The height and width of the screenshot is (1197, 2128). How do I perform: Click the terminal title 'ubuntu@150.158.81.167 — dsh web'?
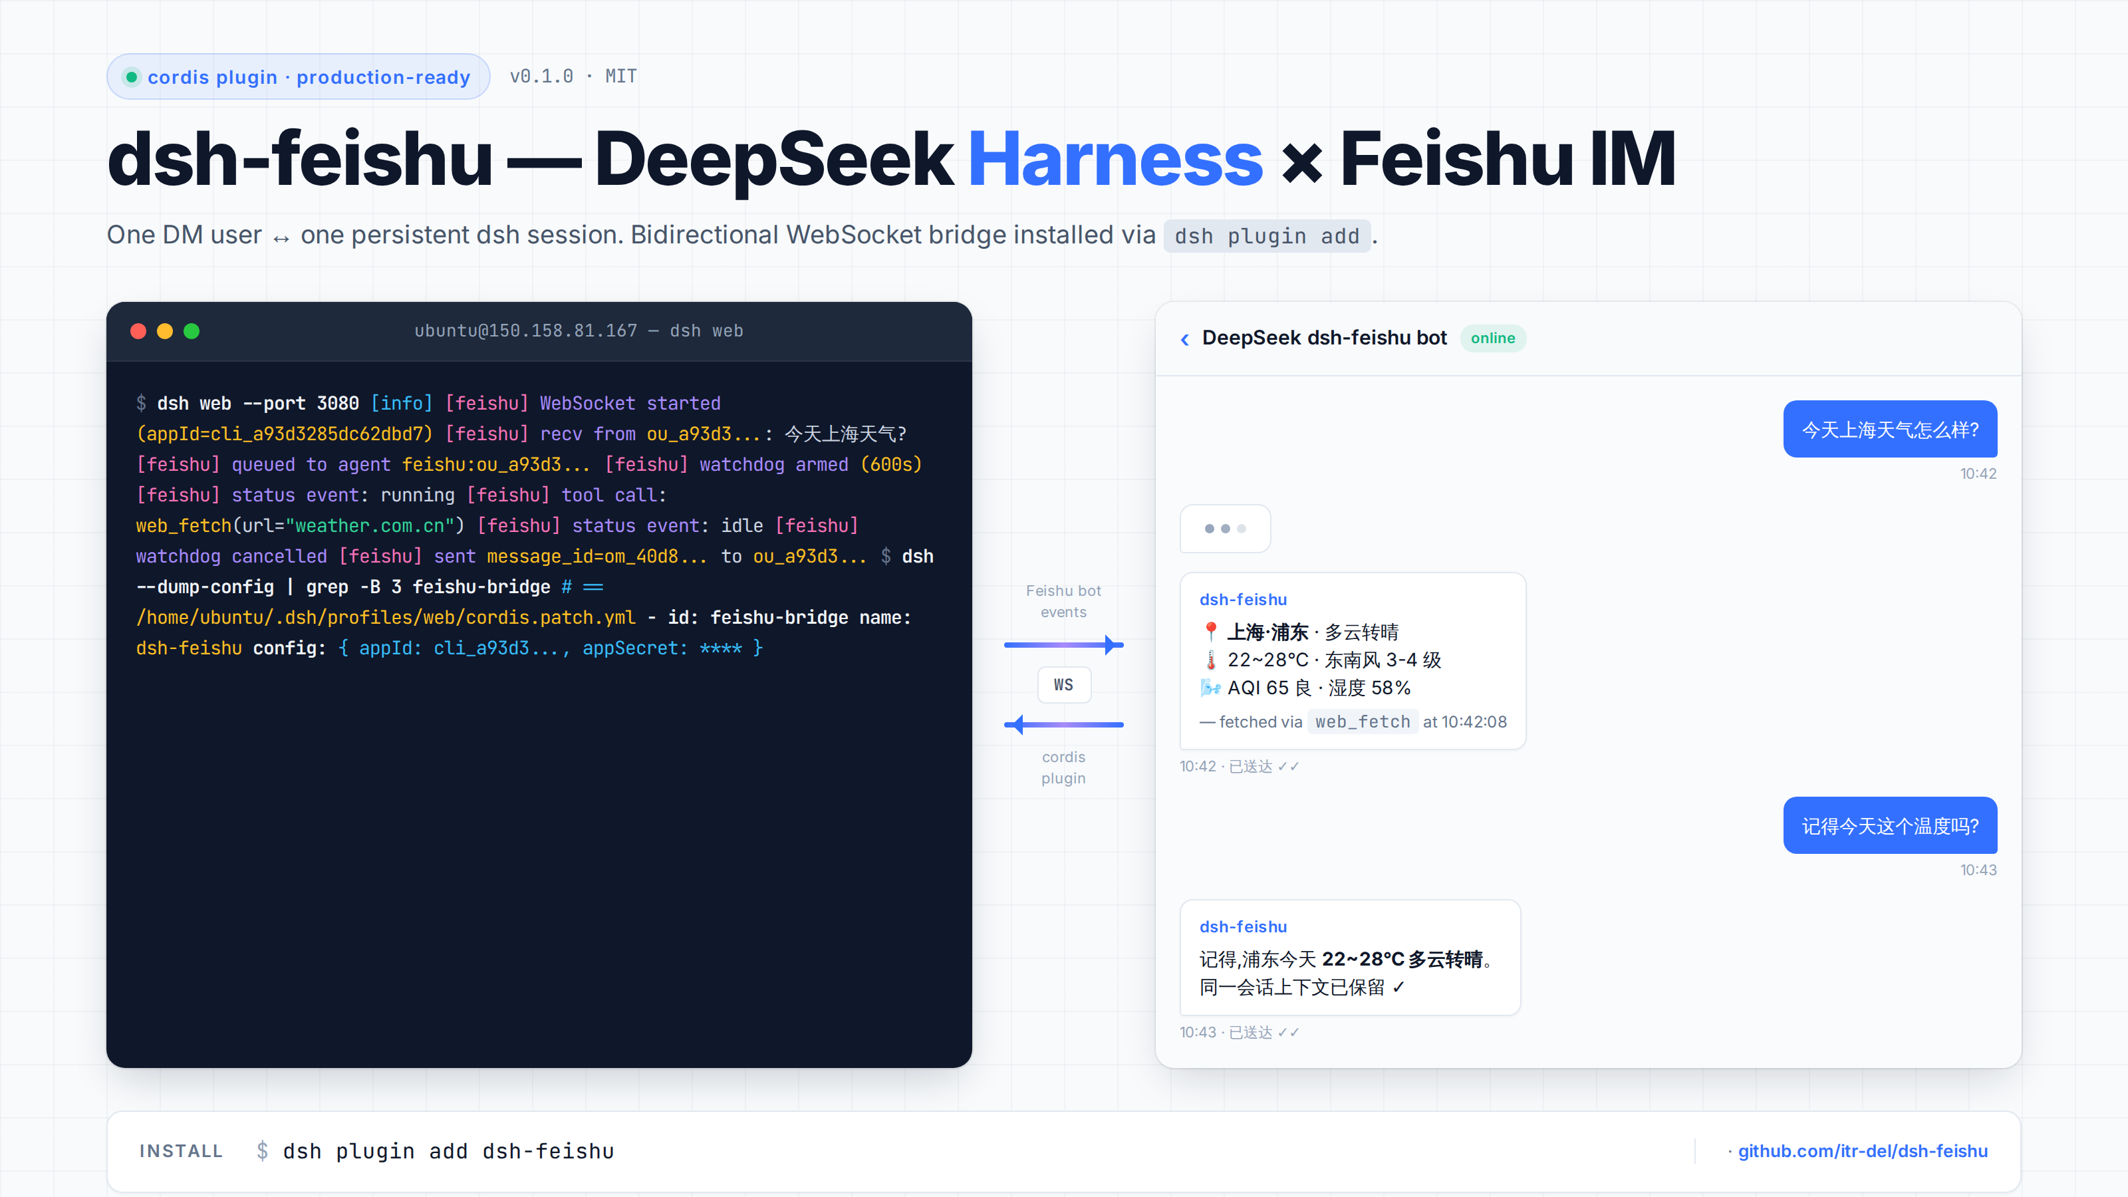[579, 331]
